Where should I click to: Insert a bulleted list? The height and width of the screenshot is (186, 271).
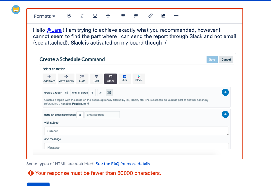point(123,16)
